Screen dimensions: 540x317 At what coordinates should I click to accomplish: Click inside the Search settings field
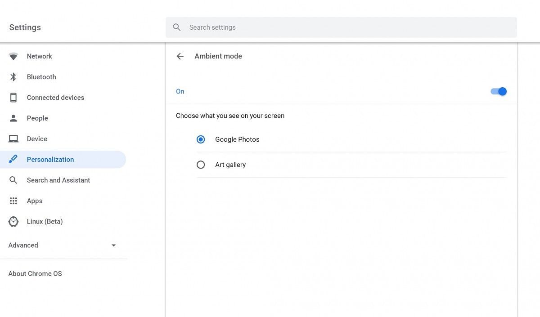point(270,27)
